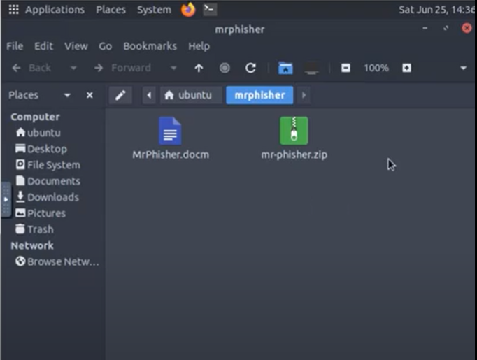Image resolution: width=477 pixels, height=360 pixels.
Task: Open Trash in the sidebar
Action: click(34, 229)
